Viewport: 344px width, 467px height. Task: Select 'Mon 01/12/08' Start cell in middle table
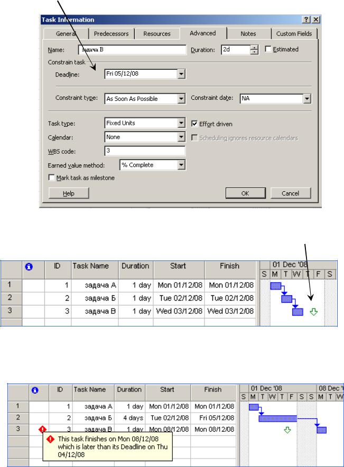pyautogui.click(x=179, y=285)
